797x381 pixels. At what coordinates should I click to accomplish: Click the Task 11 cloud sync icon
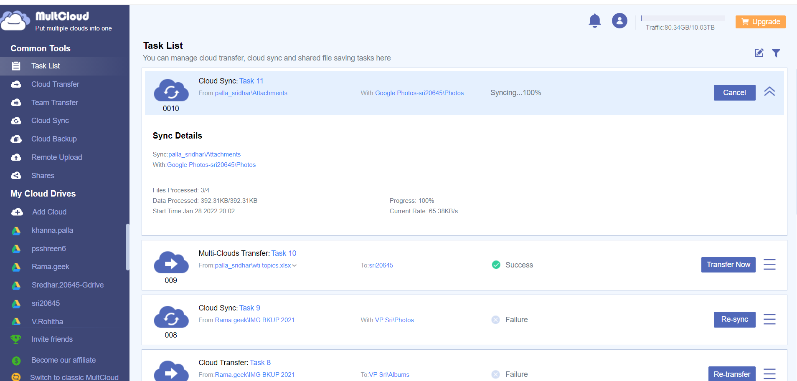pyautogui.click(x=171, y=91)
